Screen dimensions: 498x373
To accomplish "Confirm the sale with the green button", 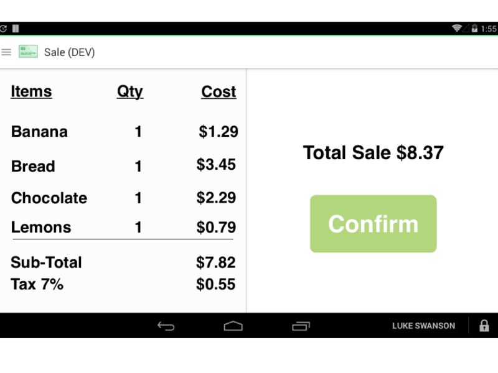I will [x=373, y=224].
